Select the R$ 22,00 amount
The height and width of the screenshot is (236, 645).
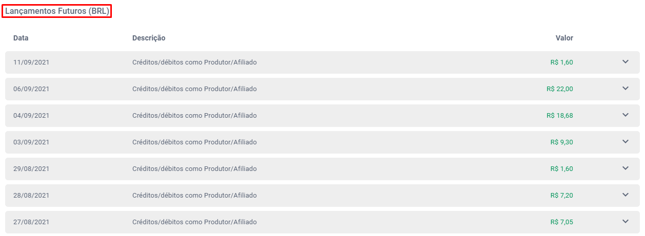(x=560, y=89)
